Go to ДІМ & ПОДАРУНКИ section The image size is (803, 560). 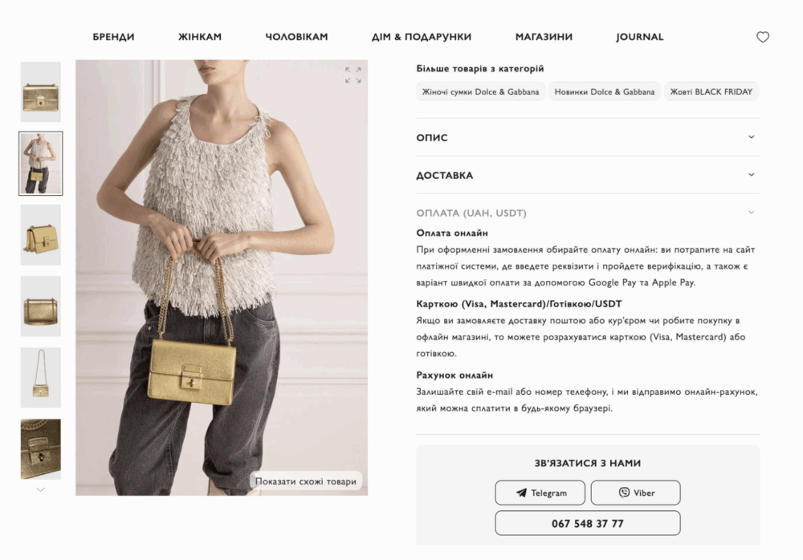tap(422, 37)
